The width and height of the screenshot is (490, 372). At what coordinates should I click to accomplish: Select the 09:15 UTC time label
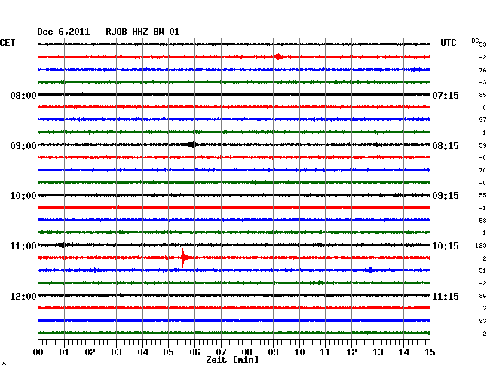tap(446, 196)
